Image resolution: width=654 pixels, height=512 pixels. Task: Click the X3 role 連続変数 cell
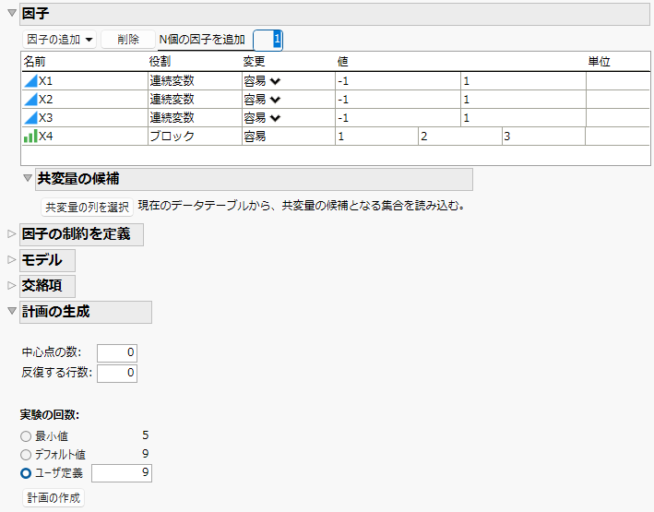tap(195, 118)
